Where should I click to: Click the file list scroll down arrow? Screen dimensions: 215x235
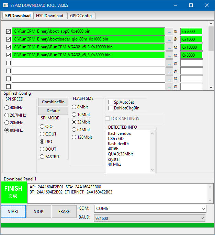(x=211, y=87)
